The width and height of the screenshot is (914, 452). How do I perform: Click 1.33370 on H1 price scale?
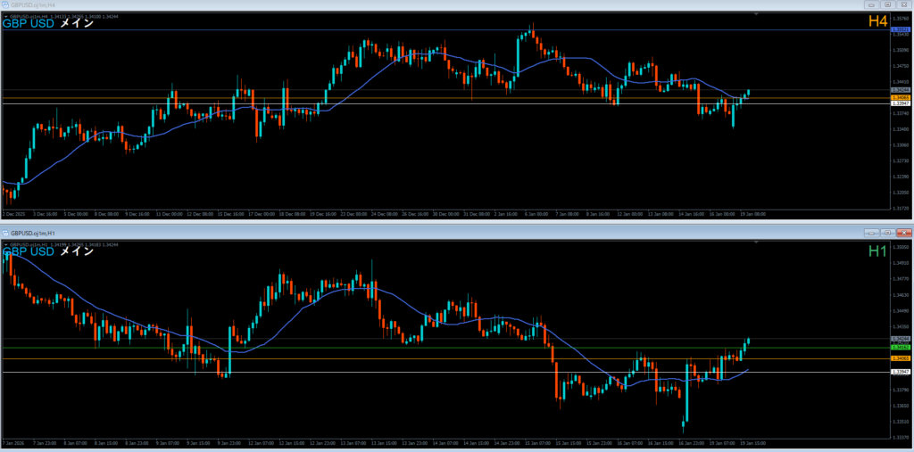(902, 437)
